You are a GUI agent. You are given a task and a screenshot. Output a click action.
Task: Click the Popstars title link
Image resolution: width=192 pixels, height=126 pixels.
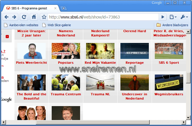(66, 63)
